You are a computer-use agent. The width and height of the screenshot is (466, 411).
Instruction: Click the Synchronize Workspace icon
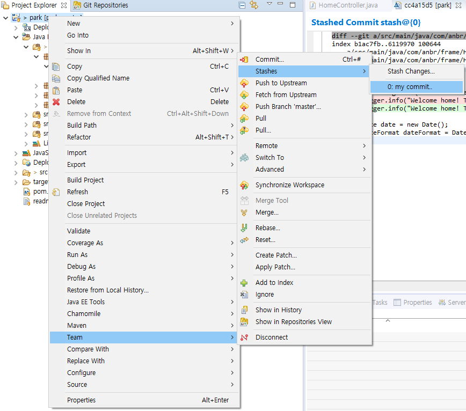[244, 185]
